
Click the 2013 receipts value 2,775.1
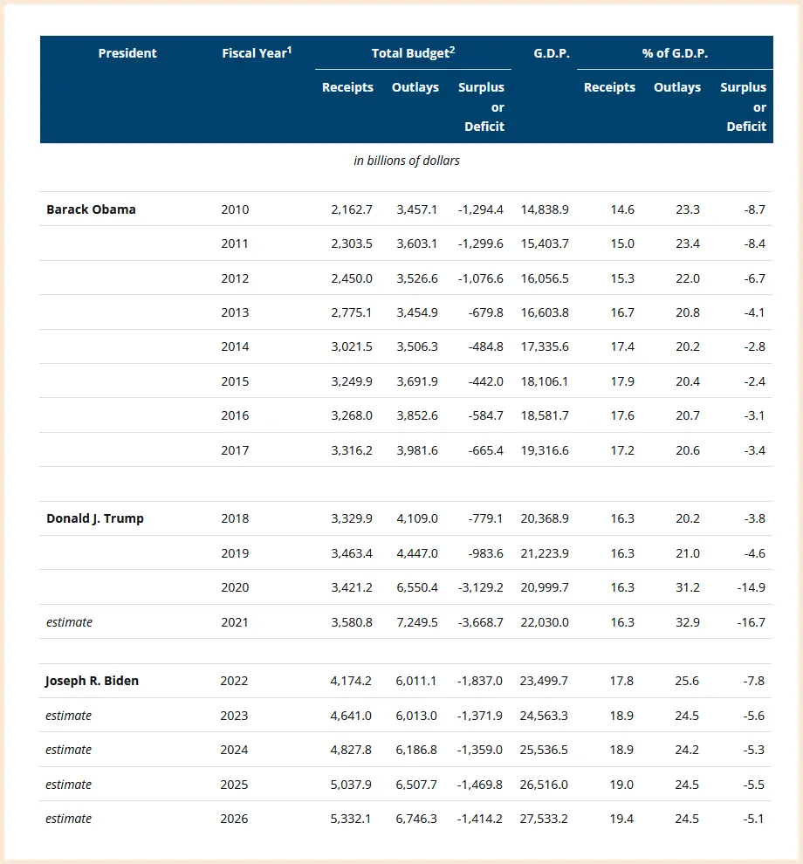pyautogui.click(x=351, y=312)
